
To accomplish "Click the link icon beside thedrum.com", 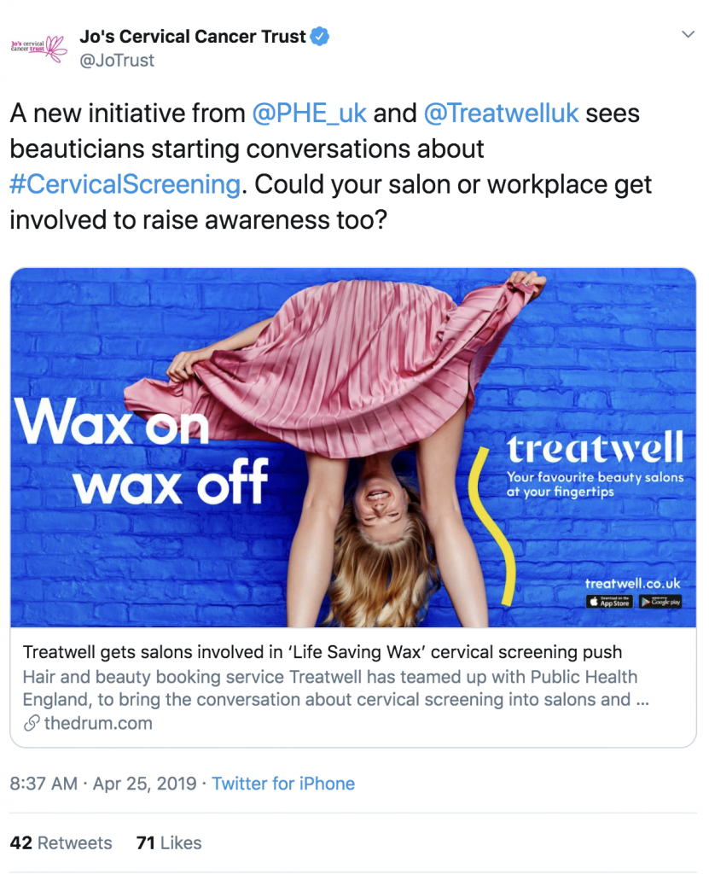I will click(32, 724).
